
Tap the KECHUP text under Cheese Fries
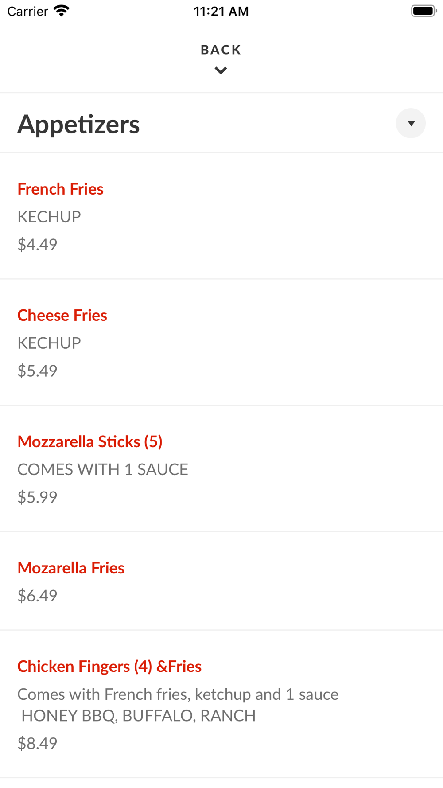(49, 343)
